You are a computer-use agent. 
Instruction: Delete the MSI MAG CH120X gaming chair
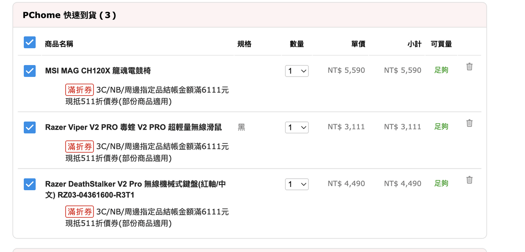click(469, 66)
